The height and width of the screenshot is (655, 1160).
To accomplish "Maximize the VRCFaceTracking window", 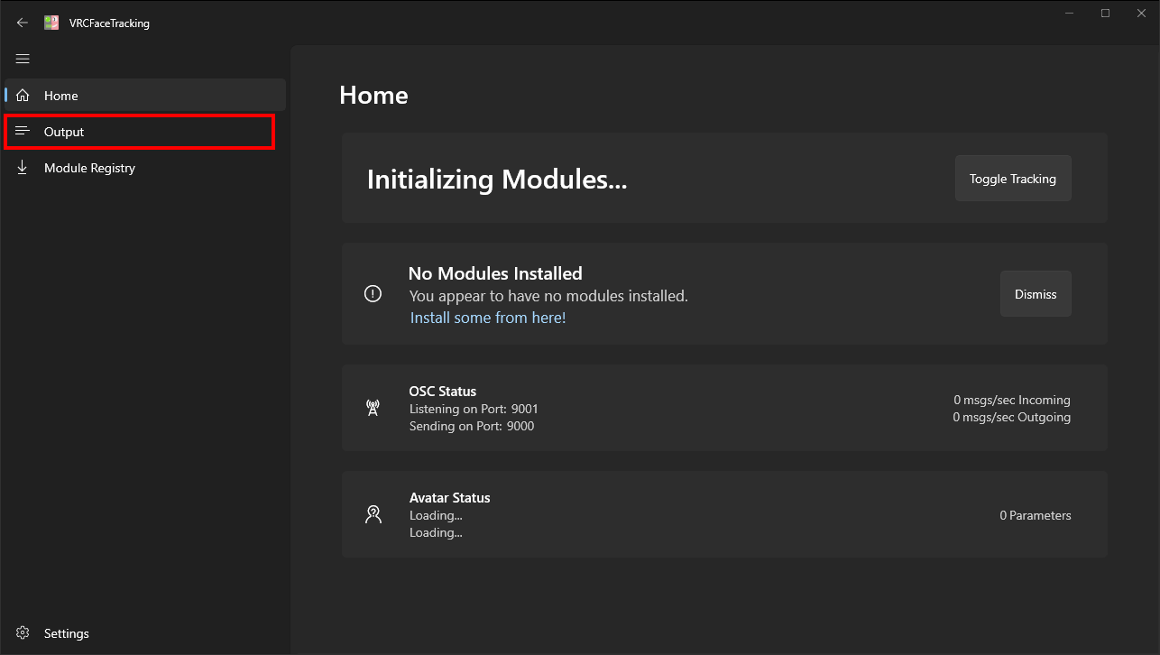I will pyautogui.click(x=1105, y=14).
